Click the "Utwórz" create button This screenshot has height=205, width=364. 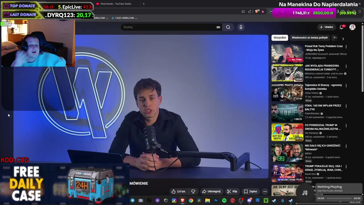(326, 27)
